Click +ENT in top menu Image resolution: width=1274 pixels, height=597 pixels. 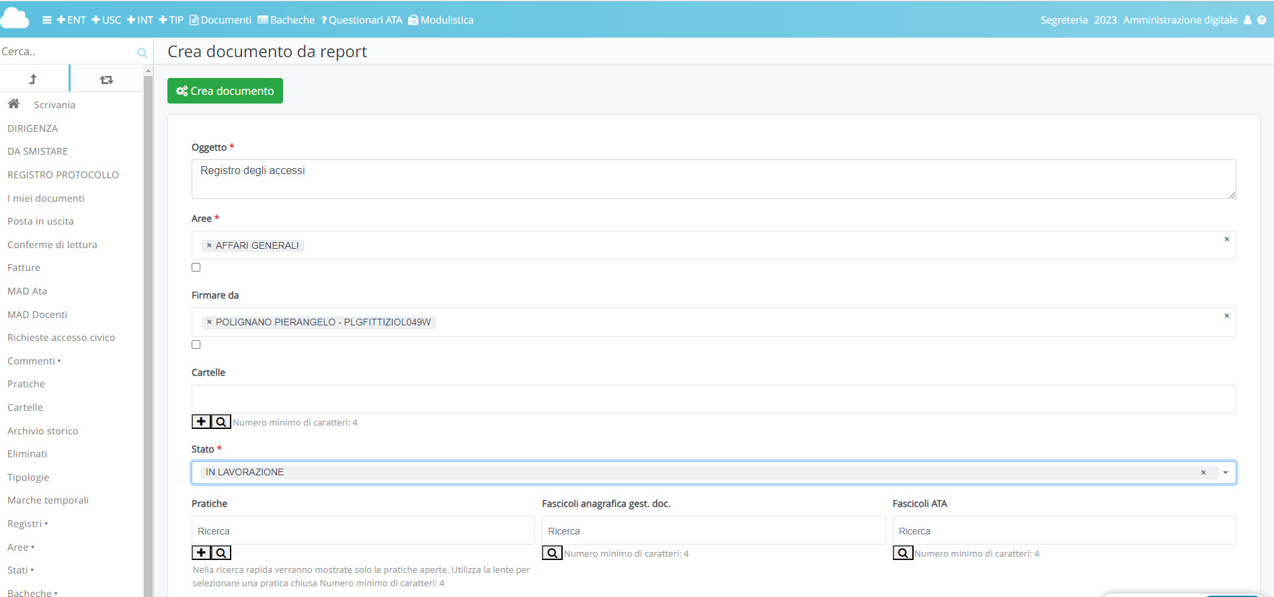72,20
